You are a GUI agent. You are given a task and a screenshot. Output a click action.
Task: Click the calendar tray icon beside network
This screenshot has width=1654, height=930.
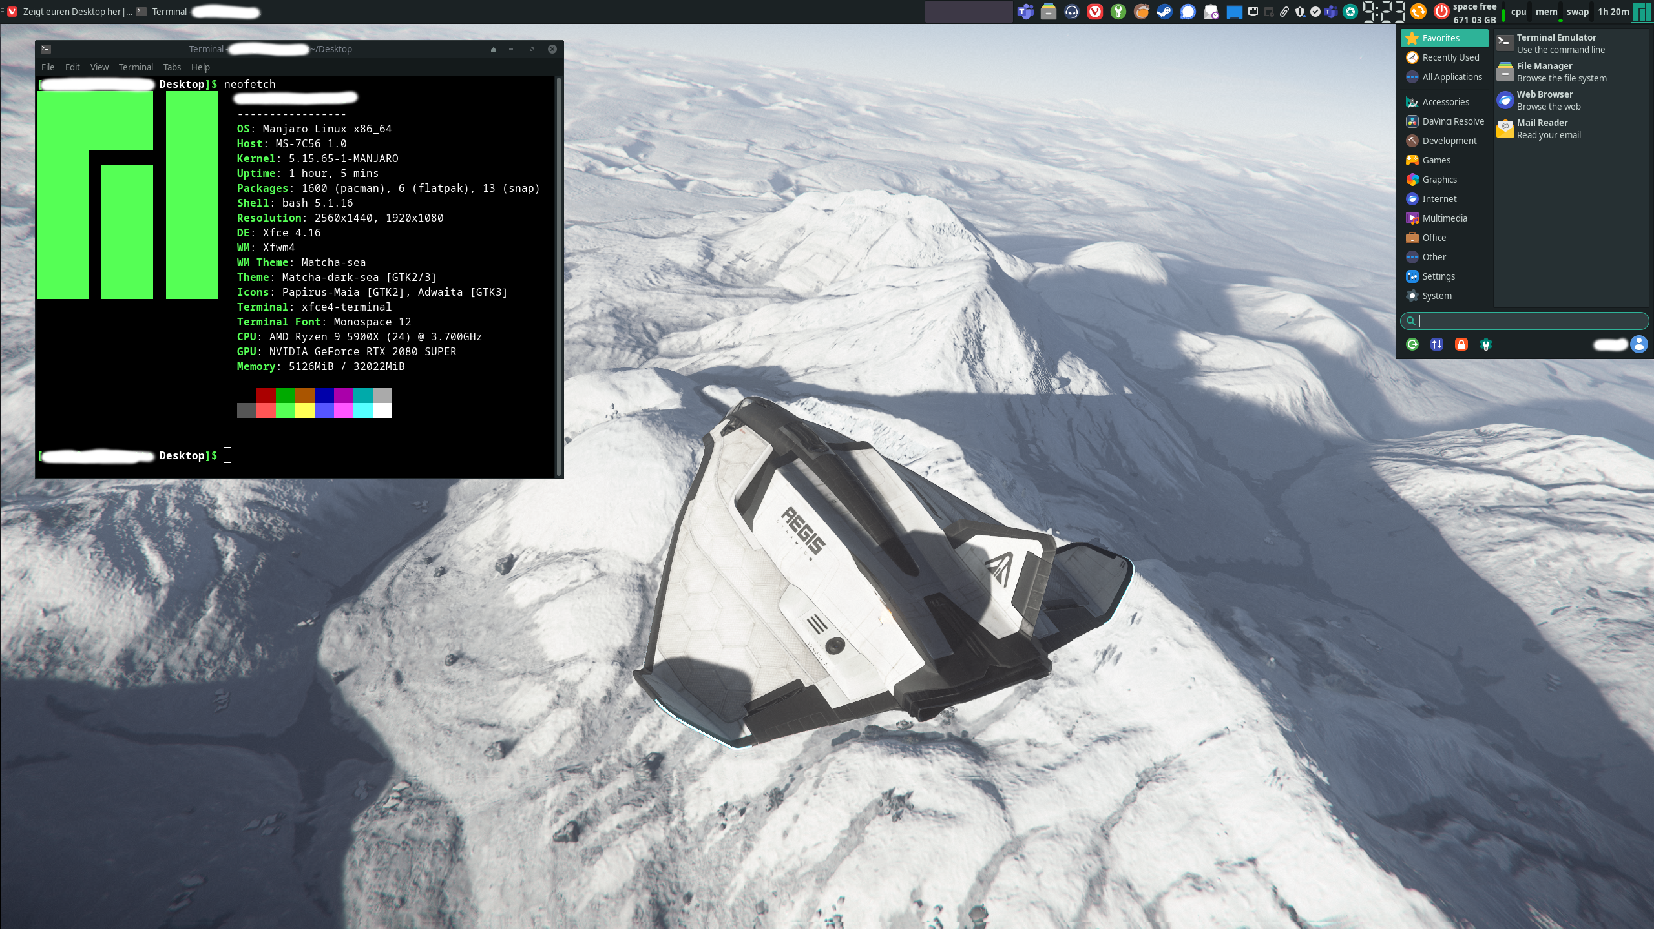(x=1269, y=12)
